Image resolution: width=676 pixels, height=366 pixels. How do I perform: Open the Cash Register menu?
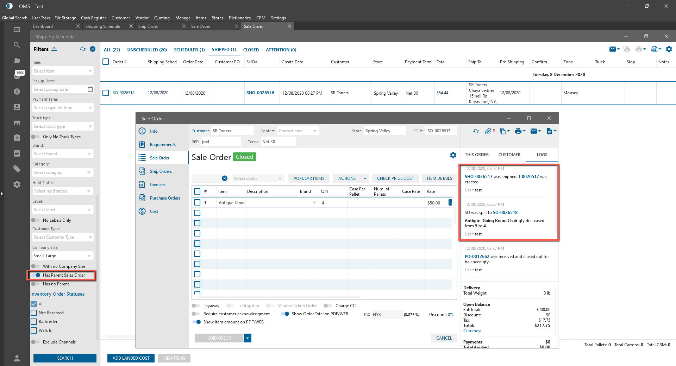pos(93,18)
